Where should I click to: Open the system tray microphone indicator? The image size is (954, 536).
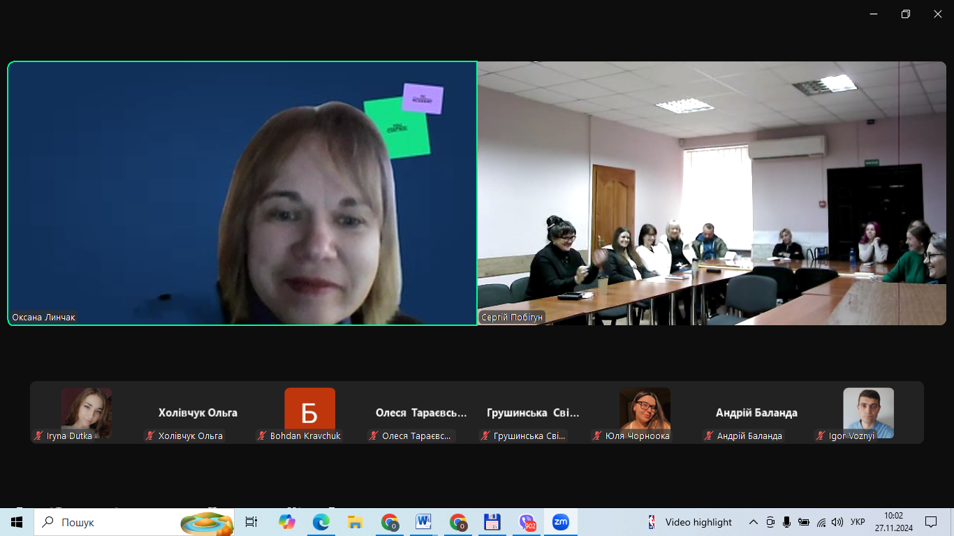[x=786, y=522]
